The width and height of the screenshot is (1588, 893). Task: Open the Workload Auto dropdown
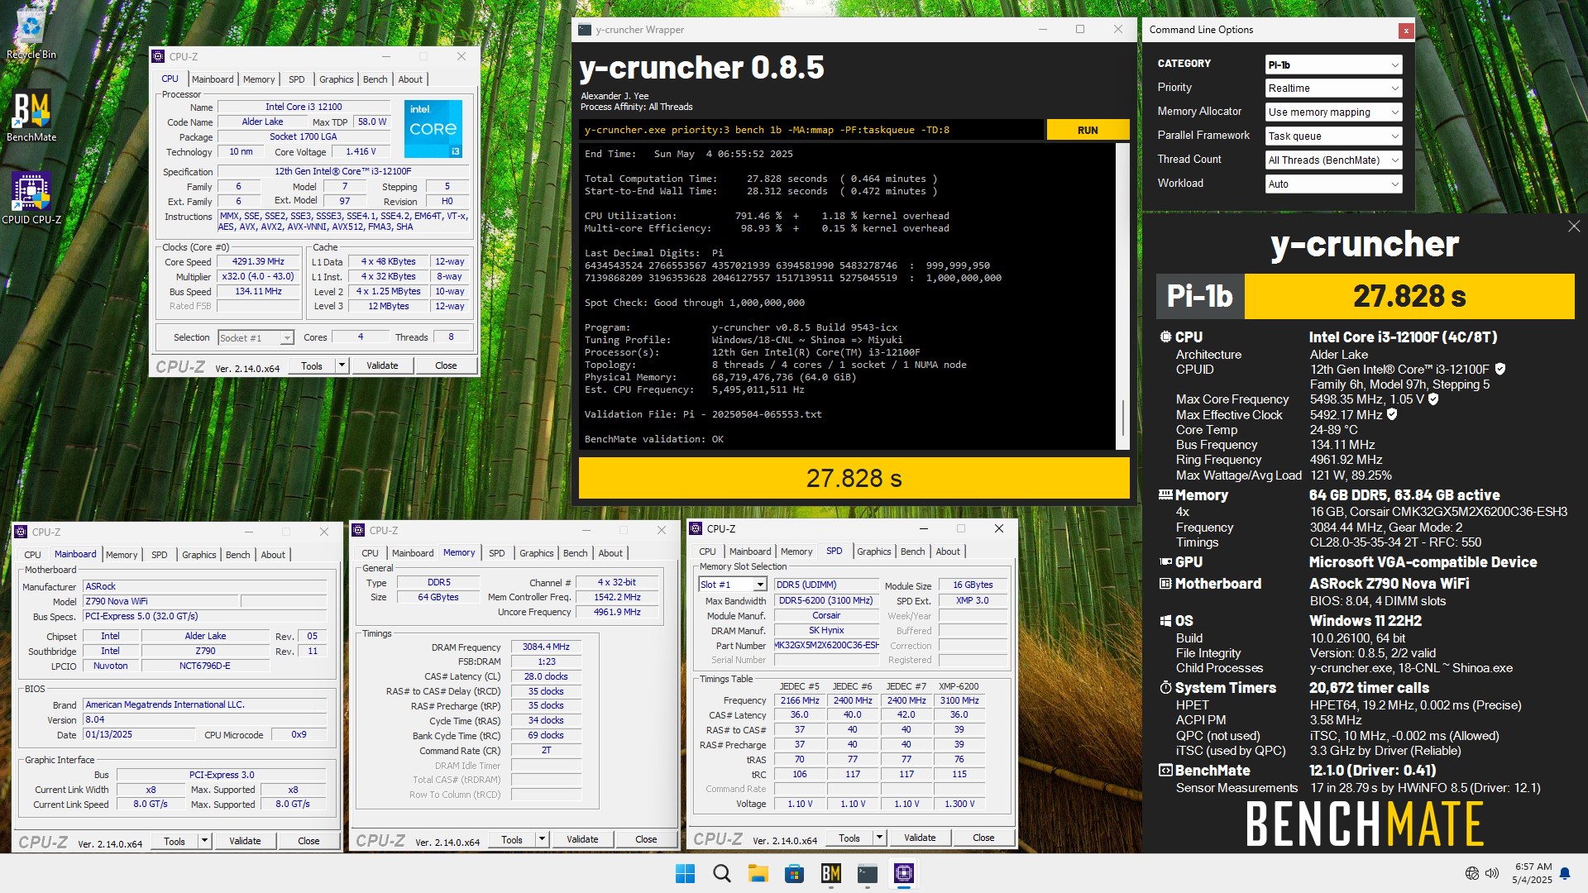click(x=1333, y=184)
